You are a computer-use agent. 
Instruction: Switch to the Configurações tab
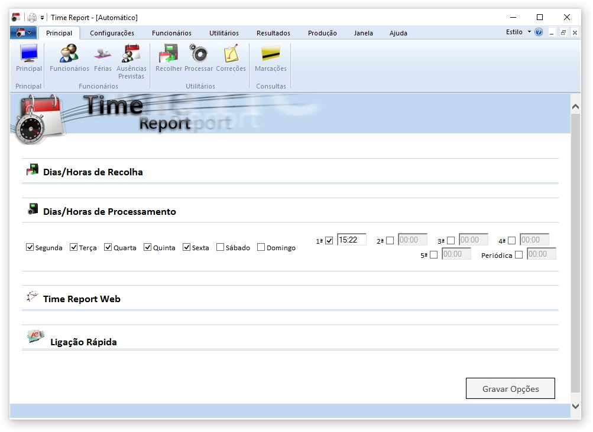[x=112, y=33]
